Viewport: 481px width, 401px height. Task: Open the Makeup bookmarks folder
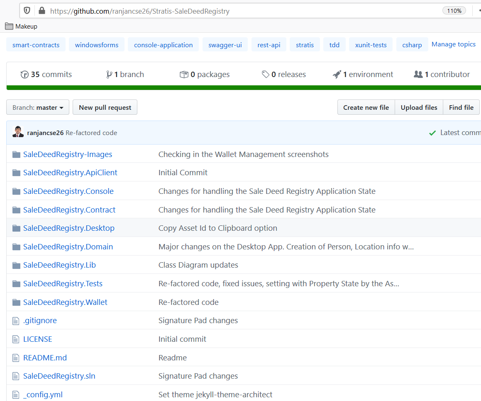[21, 27]
